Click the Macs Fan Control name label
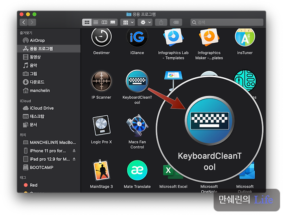The image size is (283, 215). point(137,144)
